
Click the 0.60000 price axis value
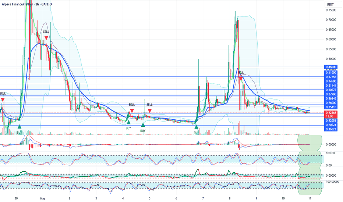tap(331, 40)
